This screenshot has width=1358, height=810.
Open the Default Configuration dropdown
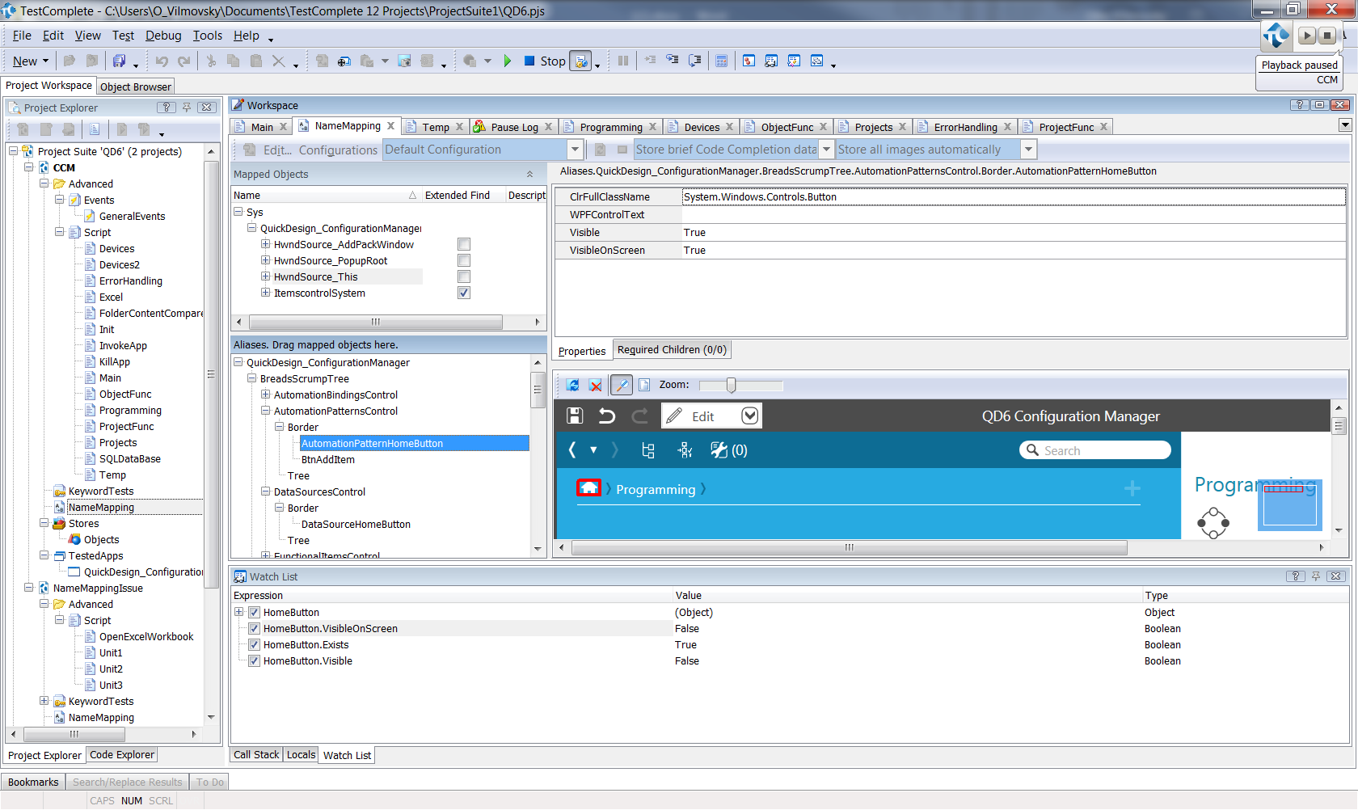point(575,150)
